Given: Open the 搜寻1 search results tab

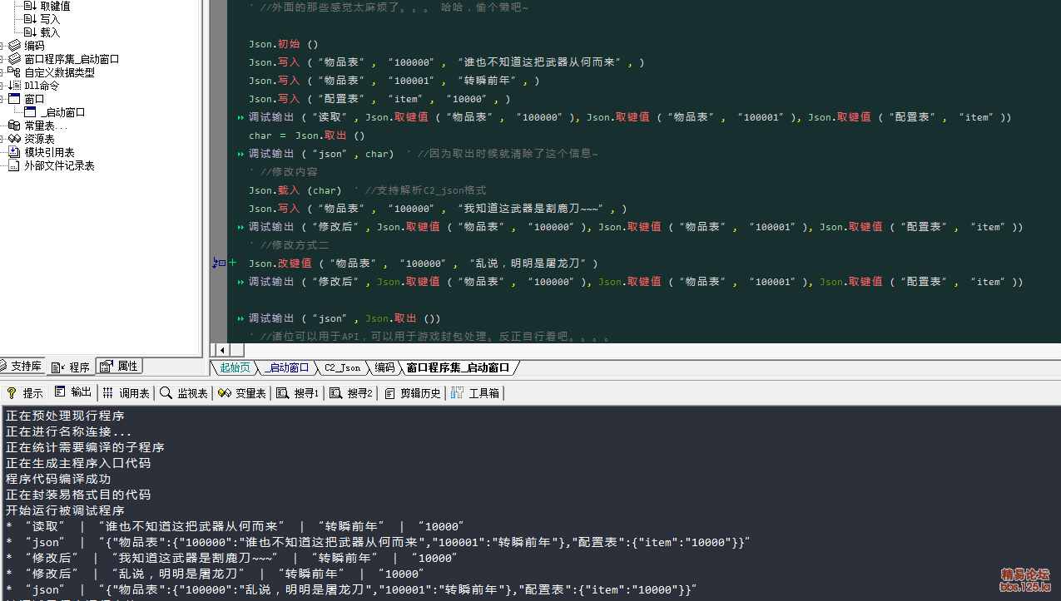Looking at the screenshot, I should [298, 393].
